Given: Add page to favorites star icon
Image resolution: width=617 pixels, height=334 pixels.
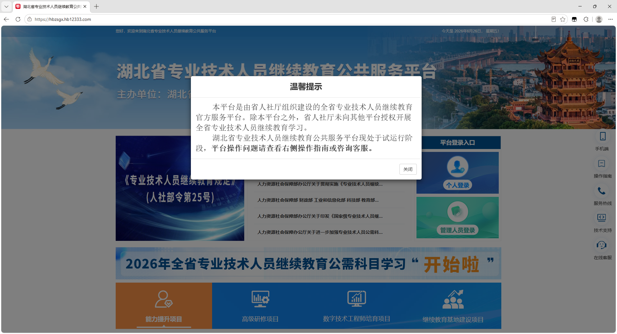Looking at the screenshot, I should (563, 19).
